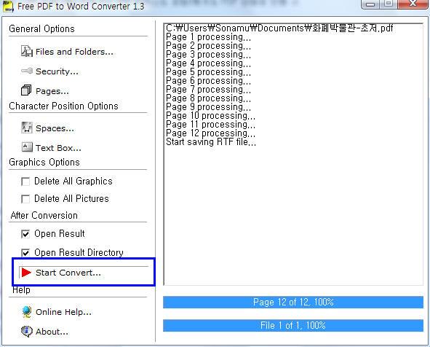Enable Delete All Pictures checkbox

click(x=25, y=199)
